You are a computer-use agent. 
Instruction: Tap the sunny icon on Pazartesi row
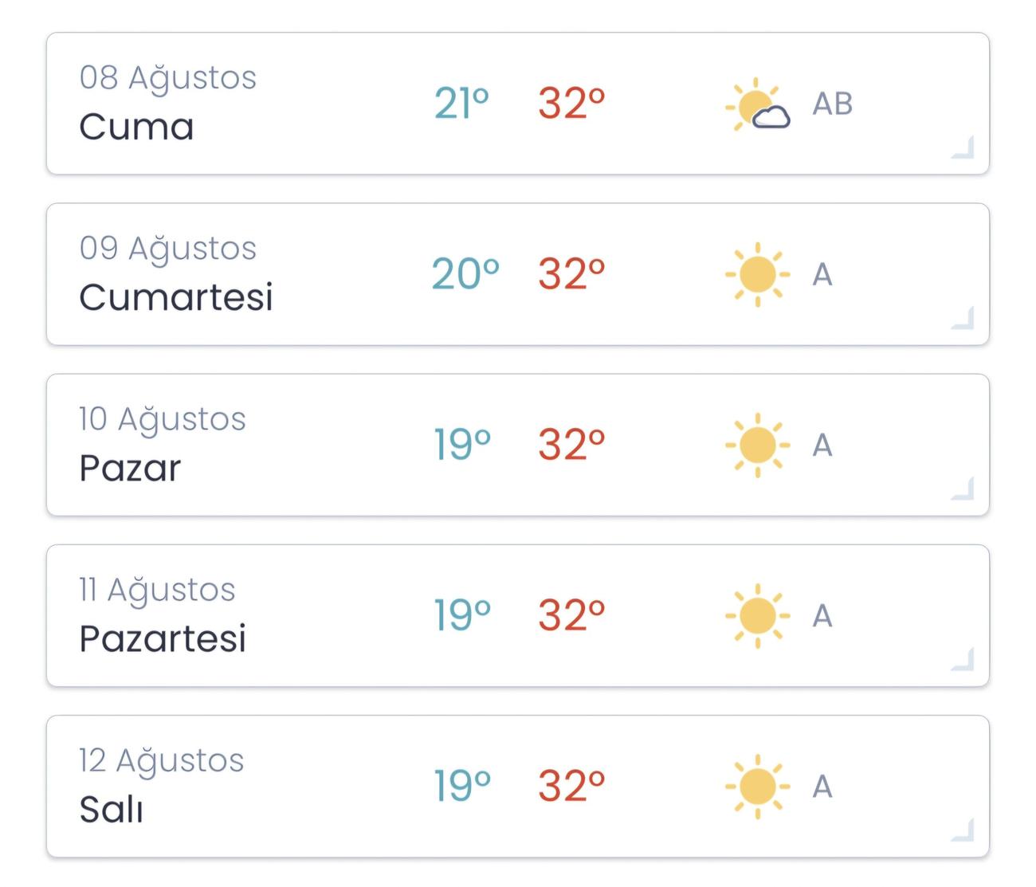tap(757, 615)
